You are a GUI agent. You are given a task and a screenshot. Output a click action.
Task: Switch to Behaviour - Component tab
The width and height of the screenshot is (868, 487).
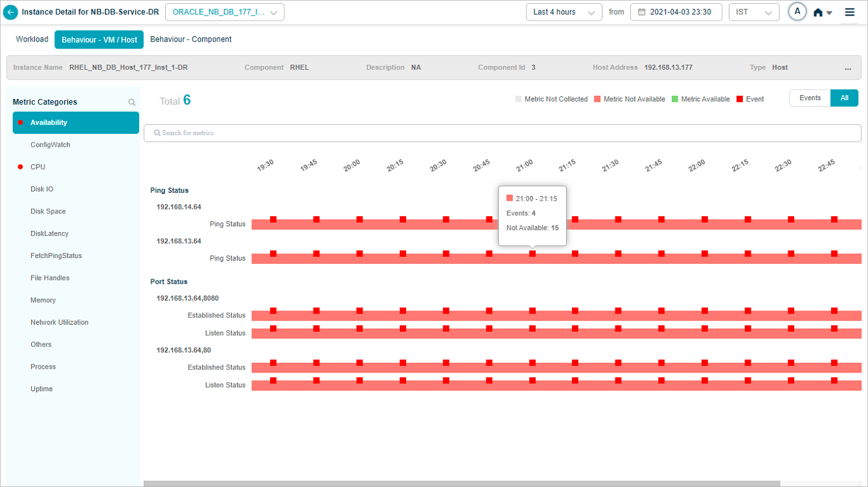click(190, 39)
